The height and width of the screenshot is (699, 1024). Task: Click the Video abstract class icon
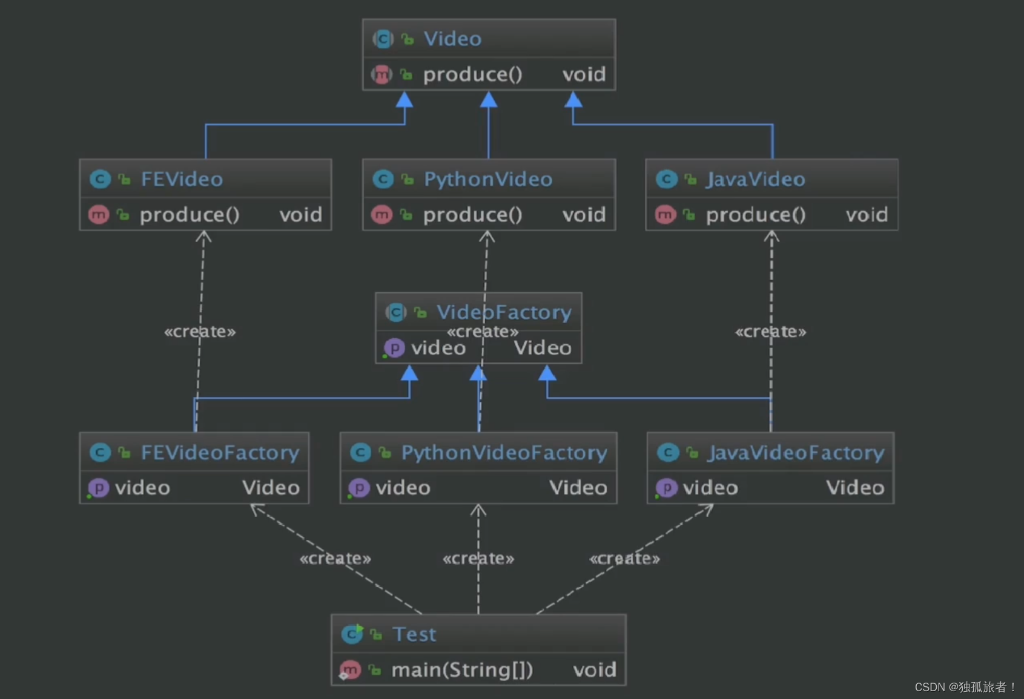(x=383, y=39)
